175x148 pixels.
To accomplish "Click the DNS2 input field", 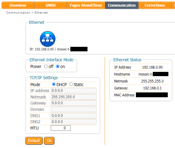I will [74, 122].
